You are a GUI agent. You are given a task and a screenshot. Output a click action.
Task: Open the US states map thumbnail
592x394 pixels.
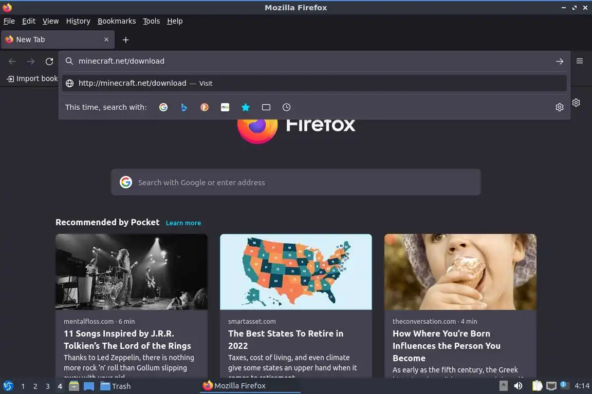click(x=295, y=272)
